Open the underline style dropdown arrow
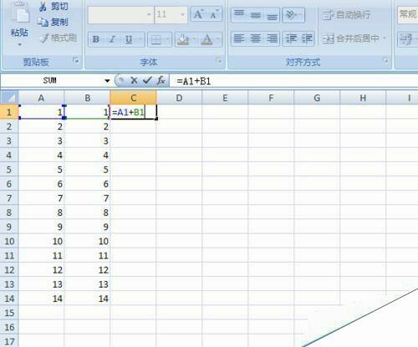Viewport: 418px width, 347px height. point(140,39)
